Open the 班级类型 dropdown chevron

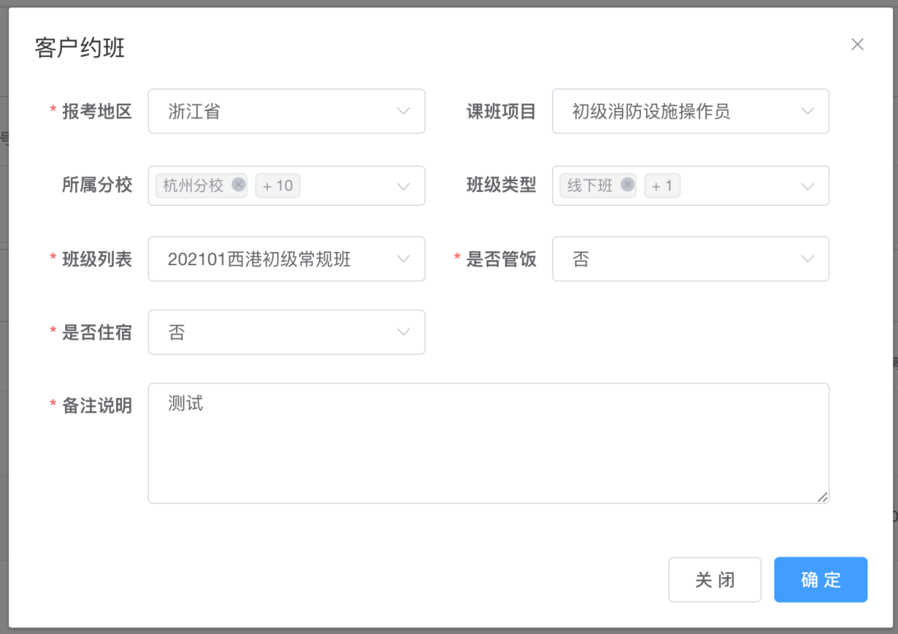[807, 186]
